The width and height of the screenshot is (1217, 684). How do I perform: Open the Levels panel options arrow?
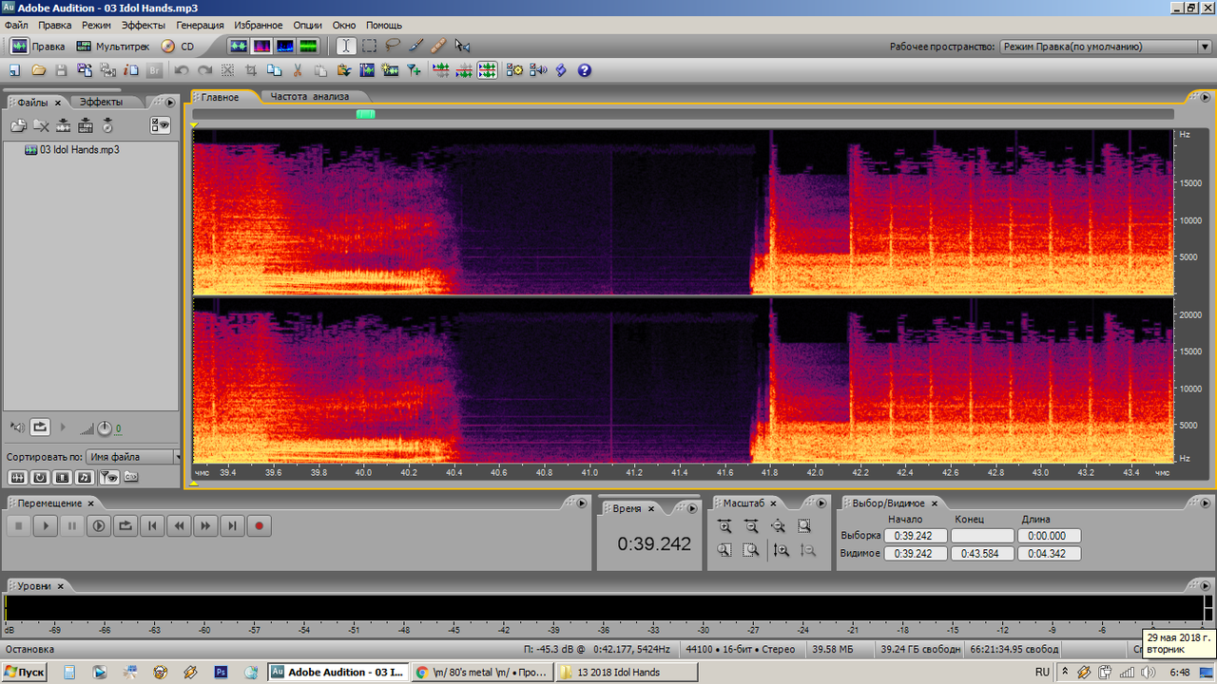pos(1205,586)
